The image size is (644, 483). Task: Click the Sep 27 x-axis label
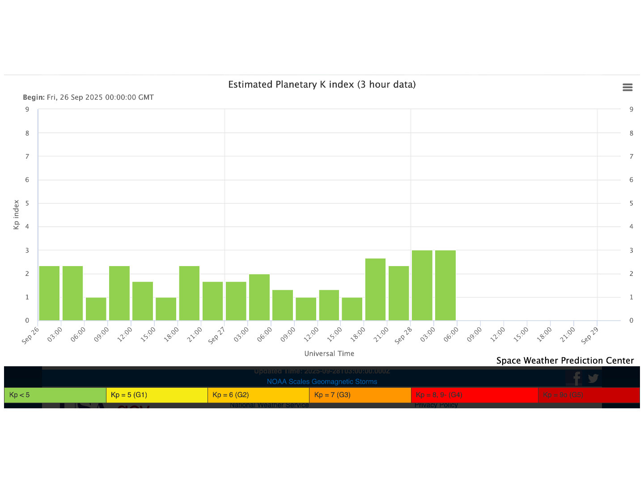coord(217,336)
